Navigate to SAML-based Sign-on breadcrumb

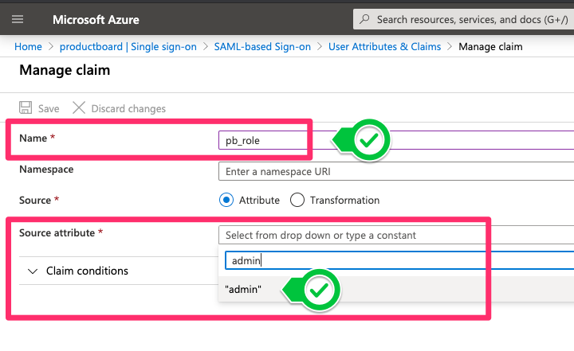[x=262, y=47]
